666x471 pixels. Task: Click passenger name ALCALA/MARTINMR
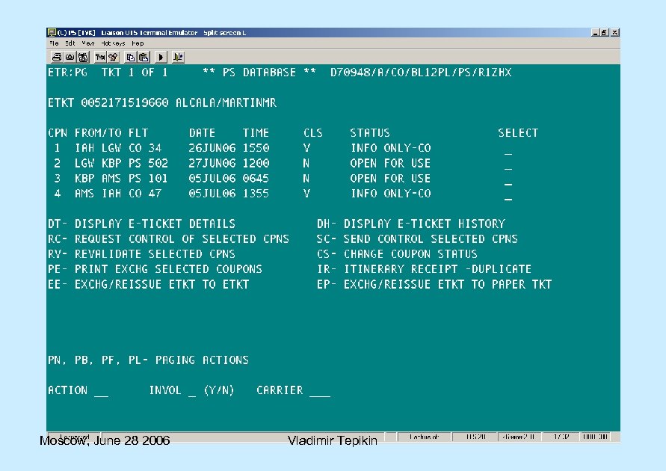[226, 102]
